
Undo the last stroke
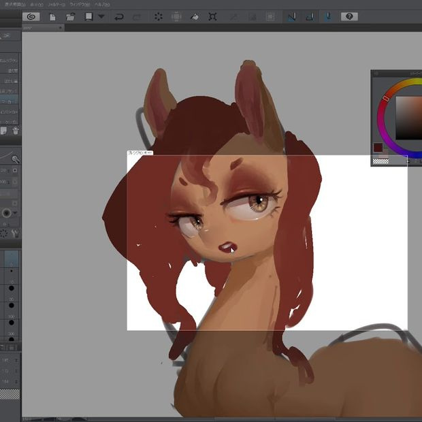pos(119,17)
